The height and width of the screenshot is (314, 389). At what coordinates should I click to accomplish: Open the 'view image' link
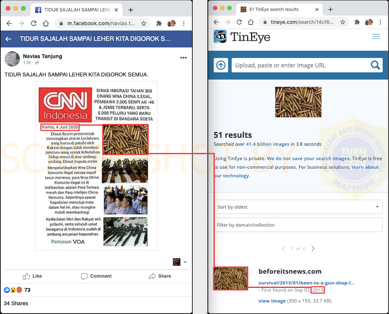pyautogui.click(x=272, y=301)
